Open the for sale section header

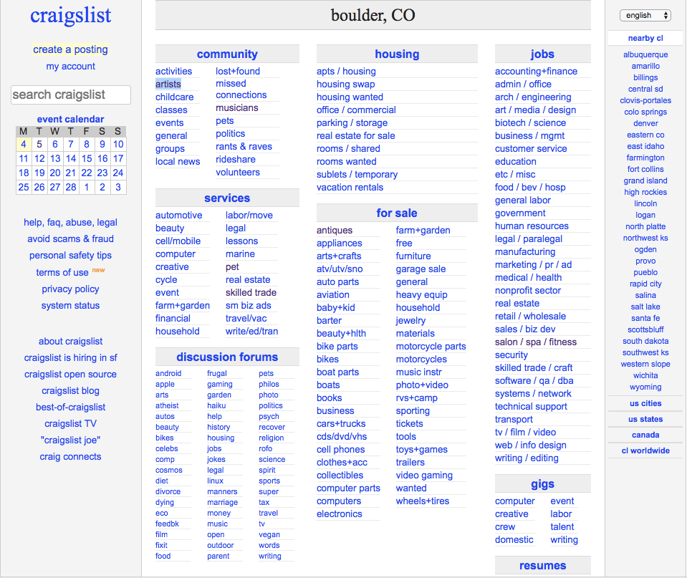pos(397,213)
